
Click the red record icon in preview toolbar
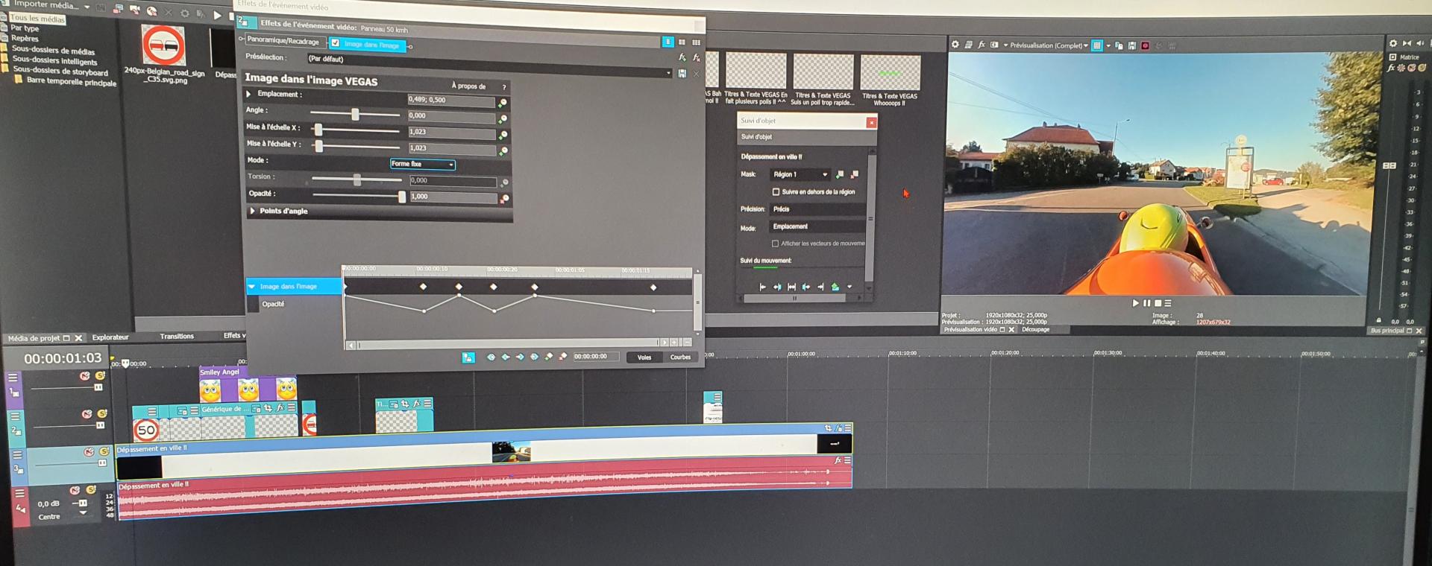(x=1145, y=45)
